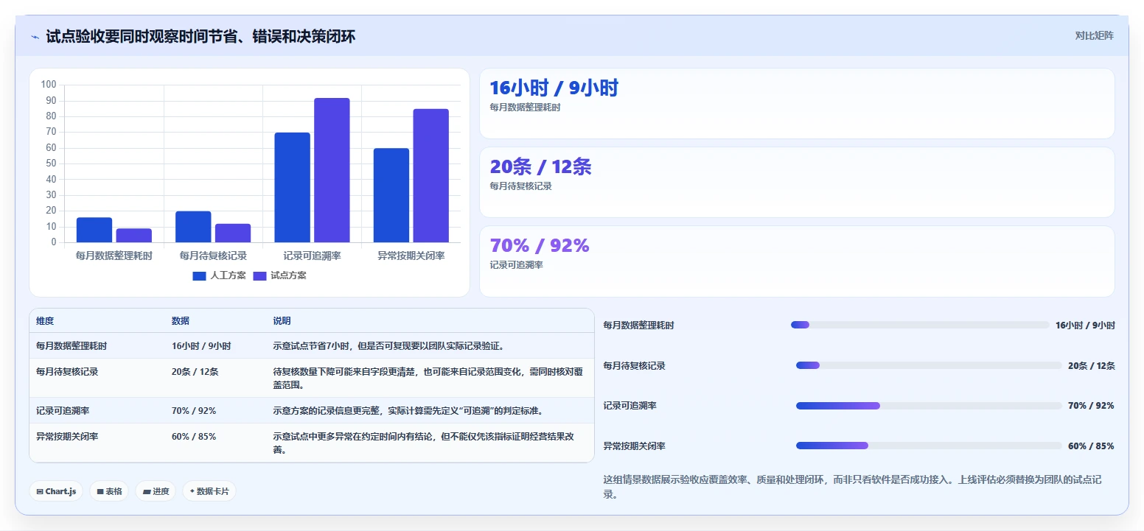Viewport: 1144px width, 531px height.
Task: Click the spark icon beside the header title
Action: pos(35,36)
